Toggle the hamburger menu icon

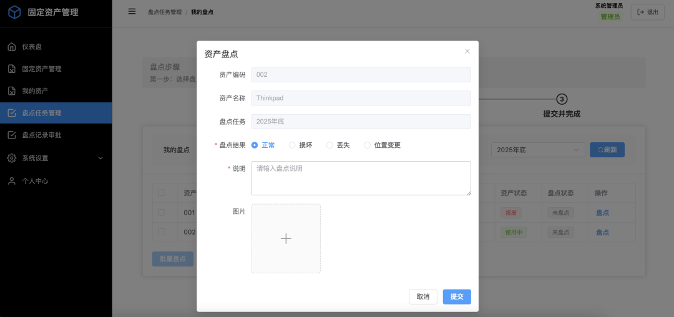click(132, 12)
